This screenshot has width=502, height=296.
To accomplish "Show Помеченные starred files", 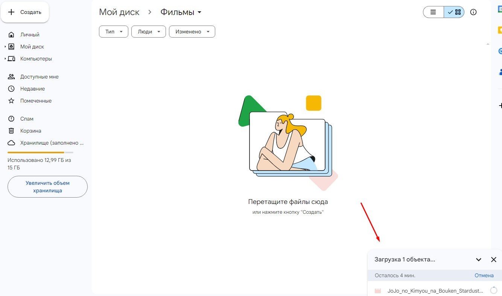I will (36, 101).
